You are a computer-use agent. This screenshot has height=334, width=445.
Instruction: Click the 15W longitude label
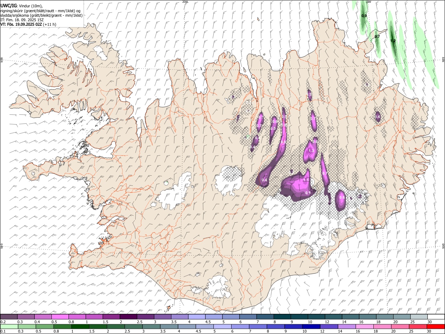tap(369, 2)
